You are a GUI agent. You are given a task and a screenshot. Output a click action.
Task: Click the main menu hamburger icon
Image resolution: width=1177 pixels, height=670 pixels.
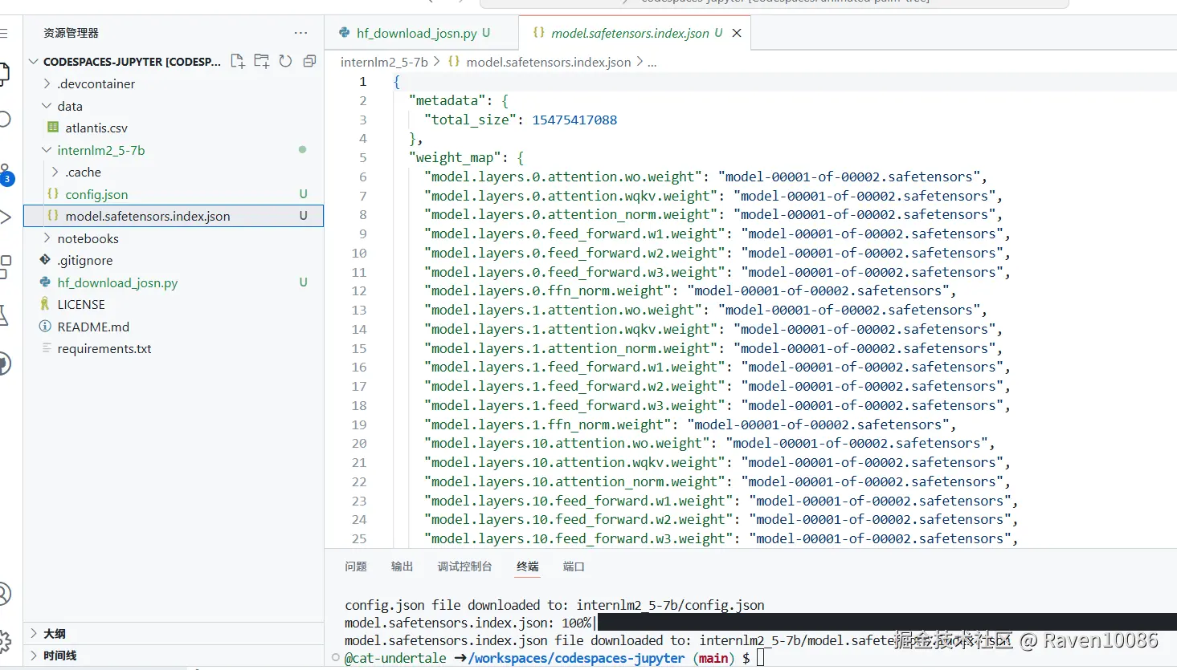coord(4,33)
